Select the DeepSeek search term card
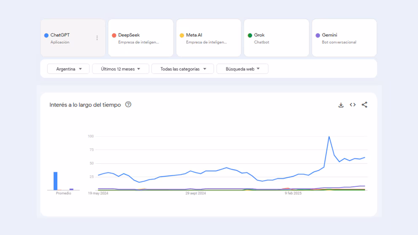 [x=141, y=38]
